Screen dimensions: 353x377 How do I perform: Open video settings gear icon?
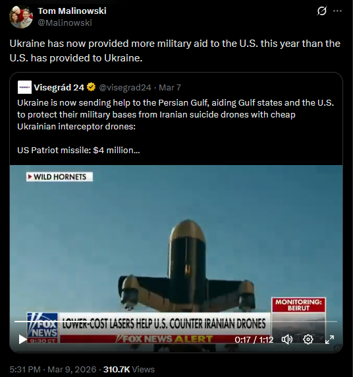pos(308,339)
